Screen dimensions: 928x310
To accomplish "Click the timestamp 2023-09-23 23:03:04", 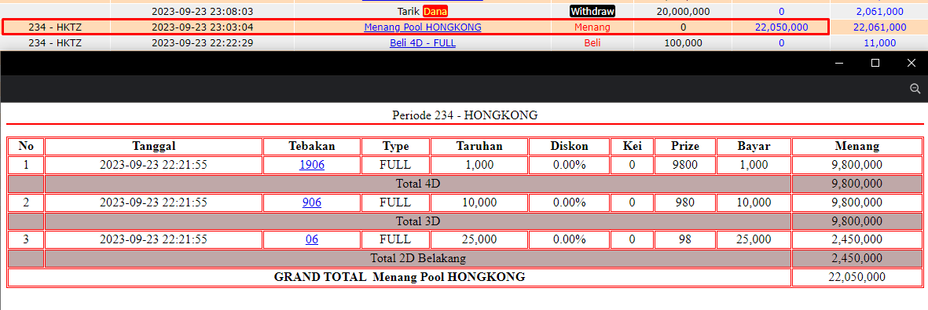I will click(203, 27).
